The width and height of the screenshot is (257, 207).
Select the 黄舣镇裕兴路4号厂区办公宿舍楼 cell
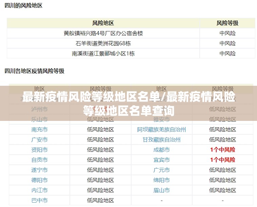click(x=103, y=33)
